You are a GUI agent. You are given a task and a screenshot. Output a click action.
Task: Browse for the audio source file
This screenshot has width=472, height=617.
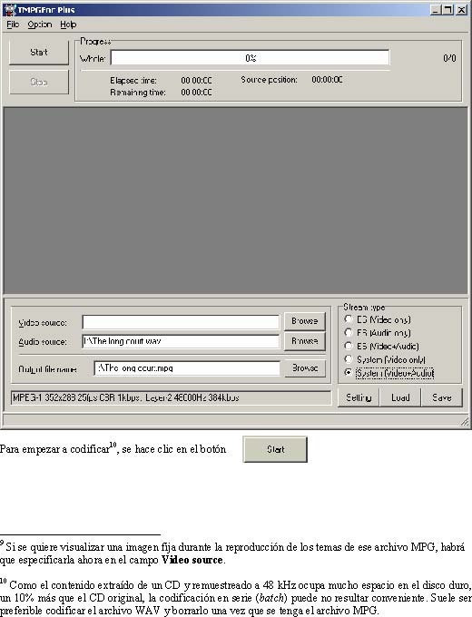tap(305, 341)
